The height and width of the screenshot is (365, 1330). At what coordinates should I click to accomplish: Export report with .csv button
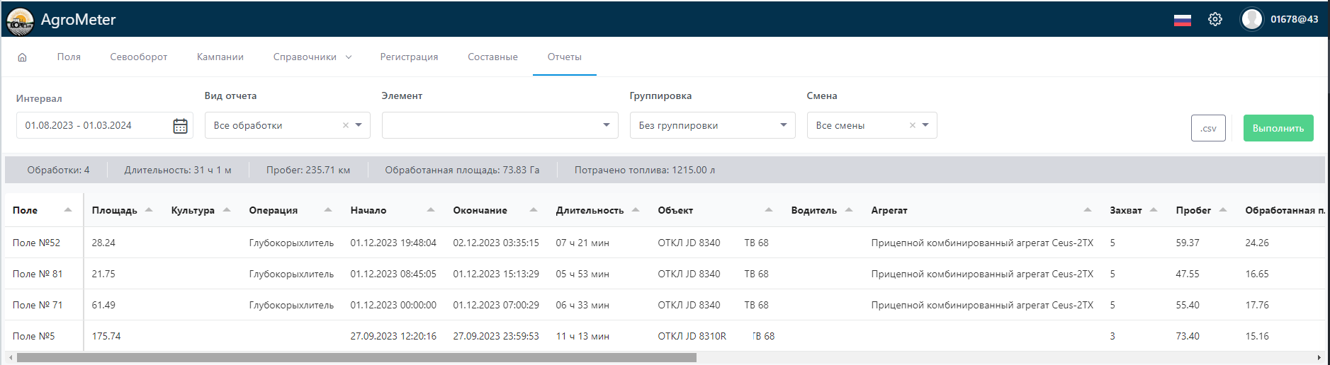[1208, 128]
